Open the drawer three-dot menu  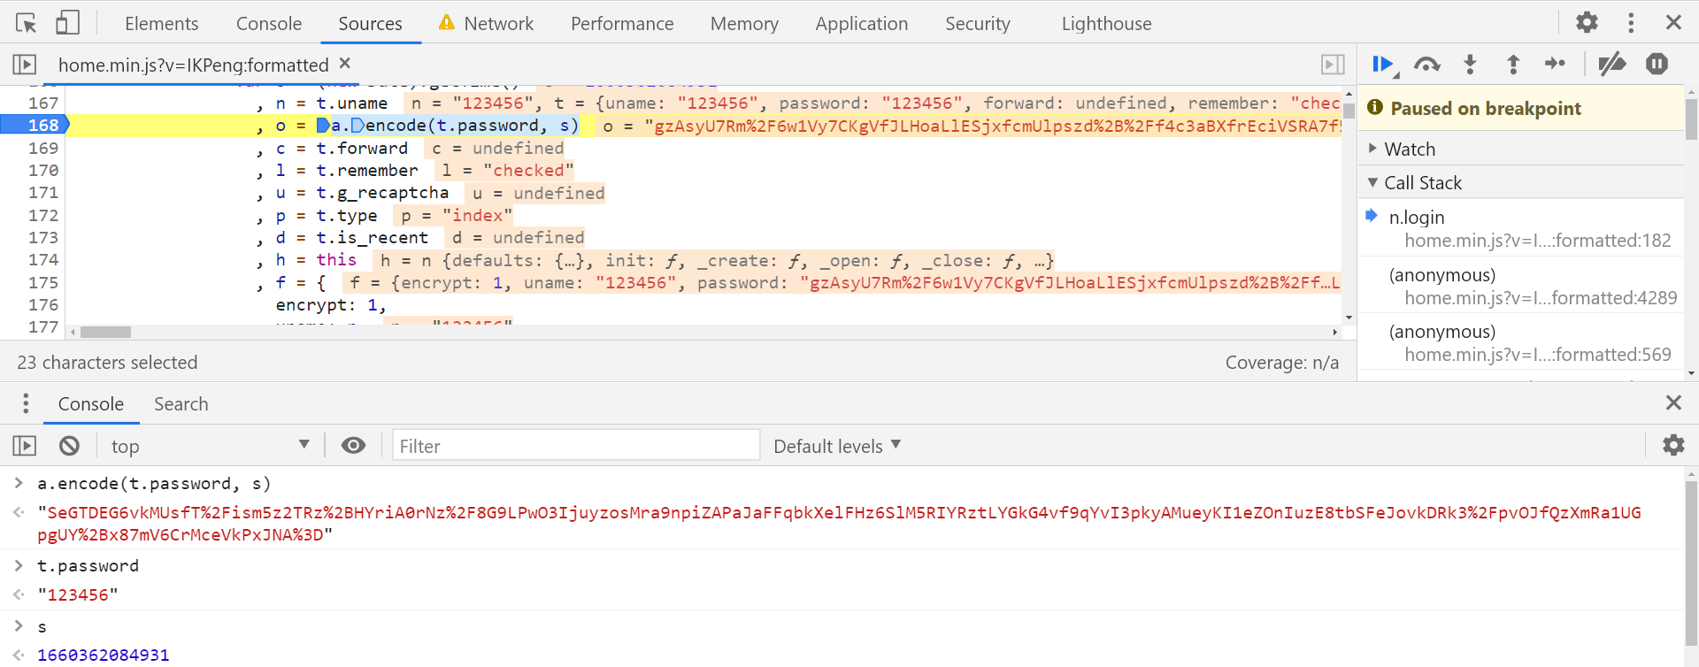pos(26,403)
